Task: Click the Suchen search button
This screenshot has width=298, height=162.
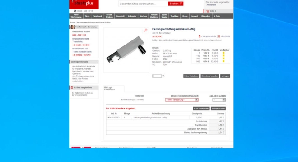Action: click(x=176, y=4)
